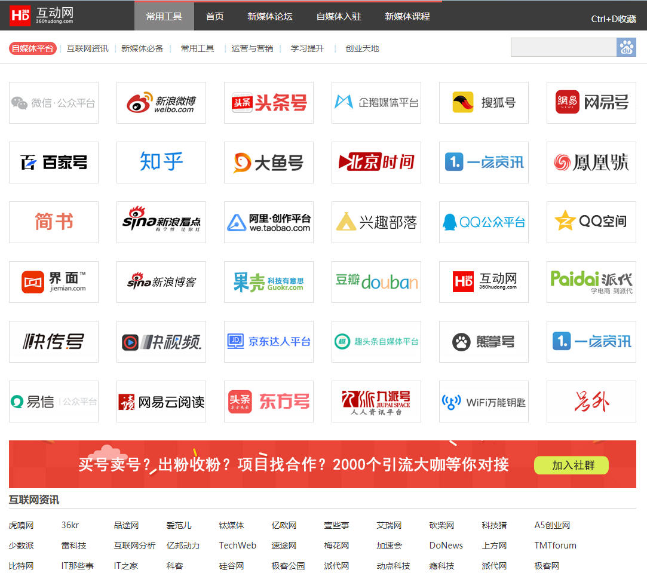Open the 快传号 logo tile

[x=54, y=342]
